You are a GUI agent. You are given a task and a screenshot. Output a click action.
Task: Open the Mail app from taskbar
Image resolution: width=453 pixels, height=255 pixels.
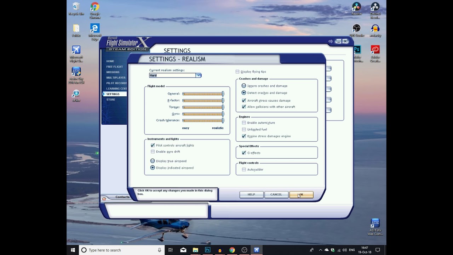pyautogui.click(x=183, y=250)
